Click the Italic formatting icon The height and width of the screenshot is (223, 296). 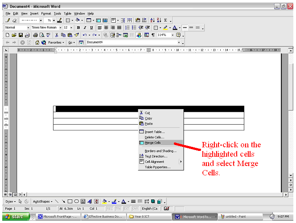85,28
